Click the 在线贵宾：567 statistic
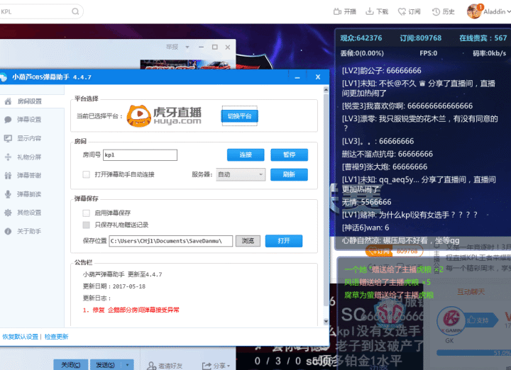The width and height of the screenshot is (511, 370). pos(483,38)
